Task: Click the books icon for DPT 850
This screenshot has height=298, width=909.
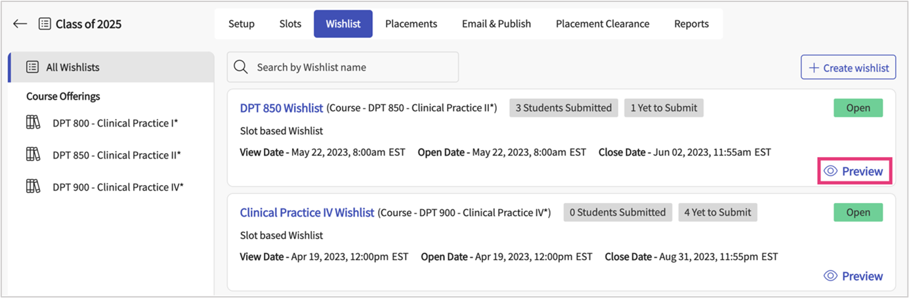Action: pyautogui.click(x=33, y=155)
